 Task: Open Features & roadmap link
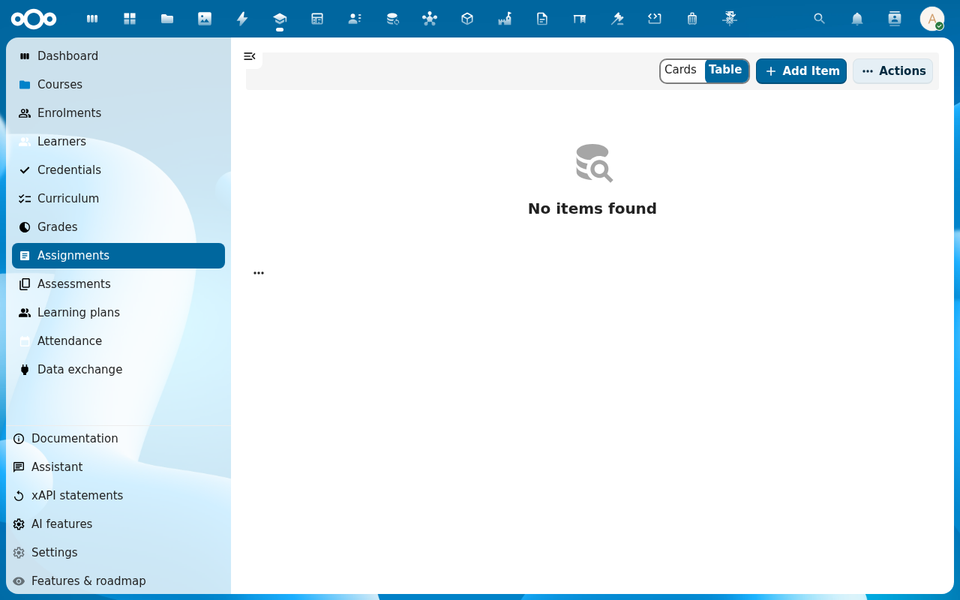pos(118,581)
